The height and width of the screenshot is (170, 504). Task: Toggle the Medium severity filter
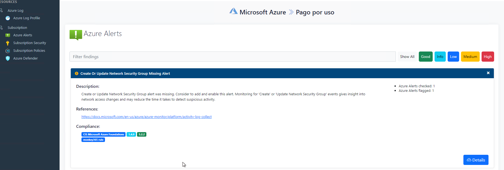point(470,57)
